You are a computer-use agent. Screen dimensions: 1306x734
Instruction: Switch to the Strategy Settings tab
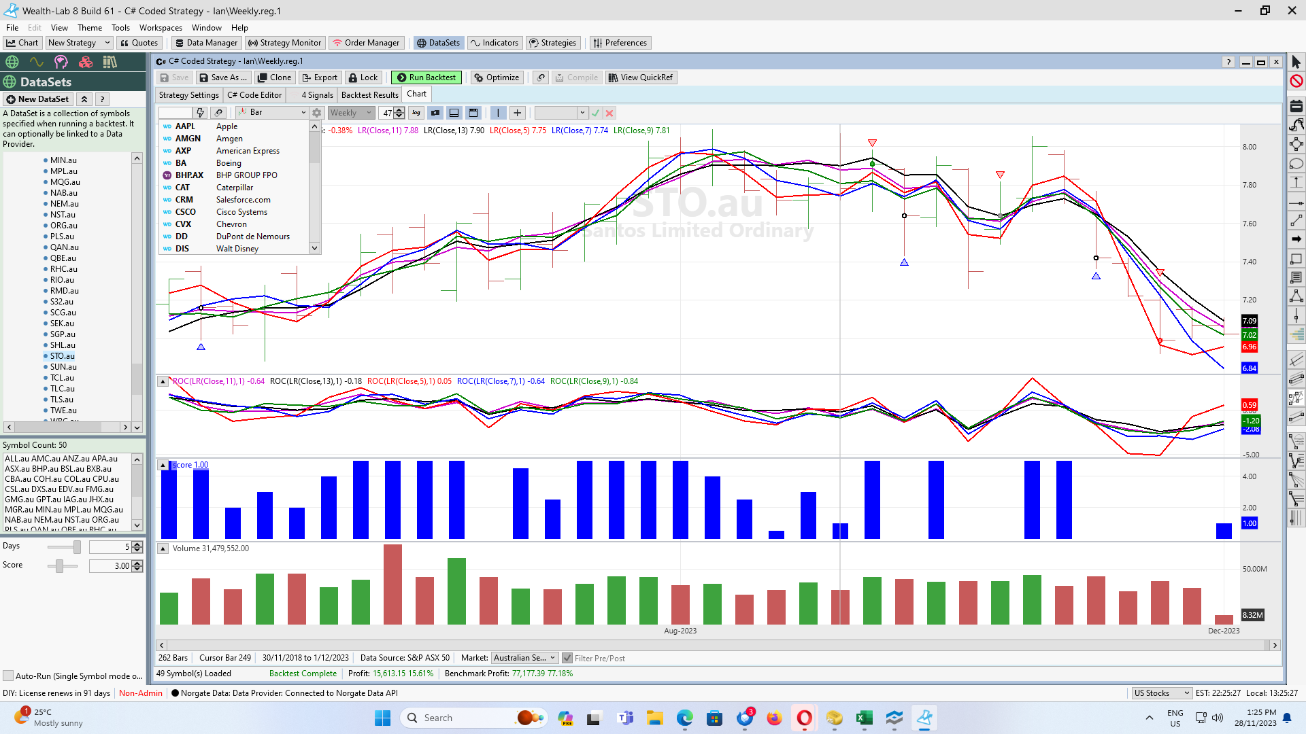pos(189,95)
